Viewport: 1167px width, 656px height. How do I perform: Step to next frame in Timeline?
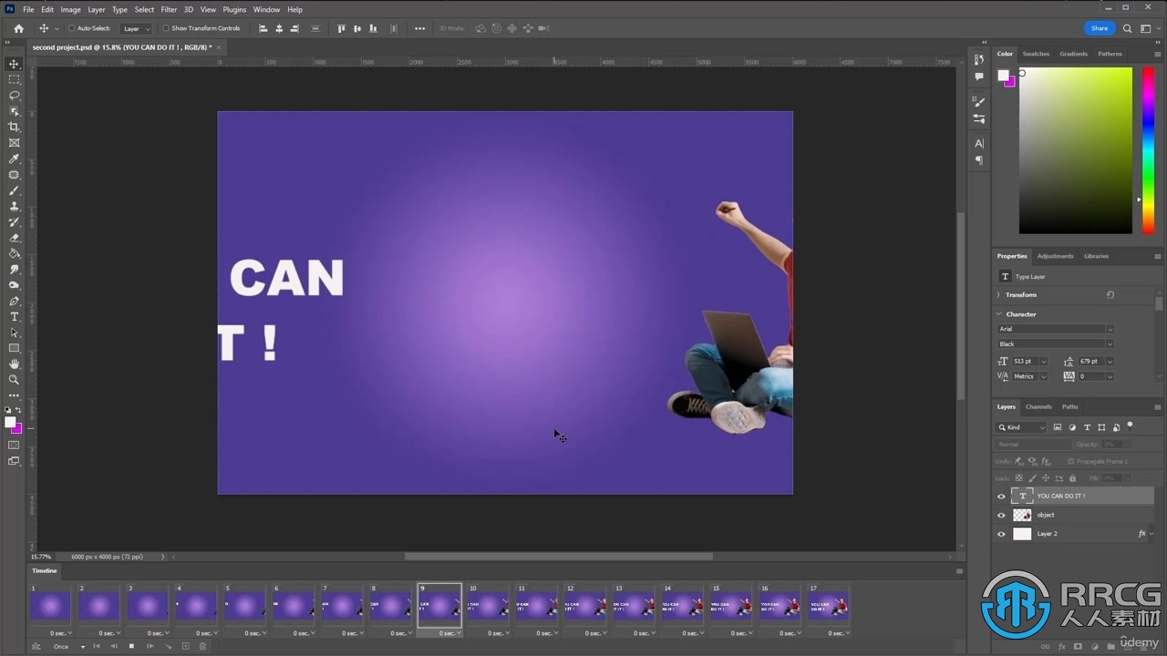150,646
